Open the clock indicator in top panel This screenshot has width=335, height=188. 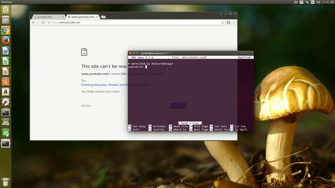pos(326,2)
